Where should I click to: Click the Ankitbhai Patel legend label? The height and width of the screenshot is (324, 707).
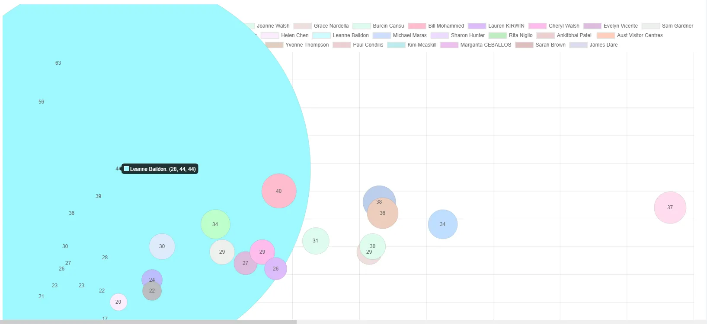pyautogui.click(x=574, y=35)
